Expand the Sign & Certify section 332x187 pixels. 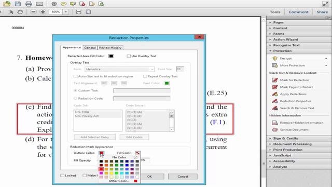(x=299, y=138)
